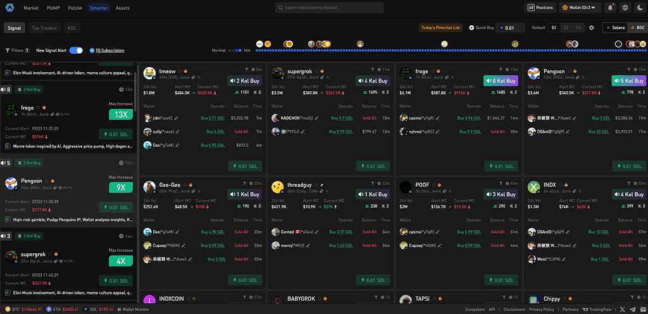The image size is (648, 314).
Task: Switch chain to BSC
Action: click(637, 28)
